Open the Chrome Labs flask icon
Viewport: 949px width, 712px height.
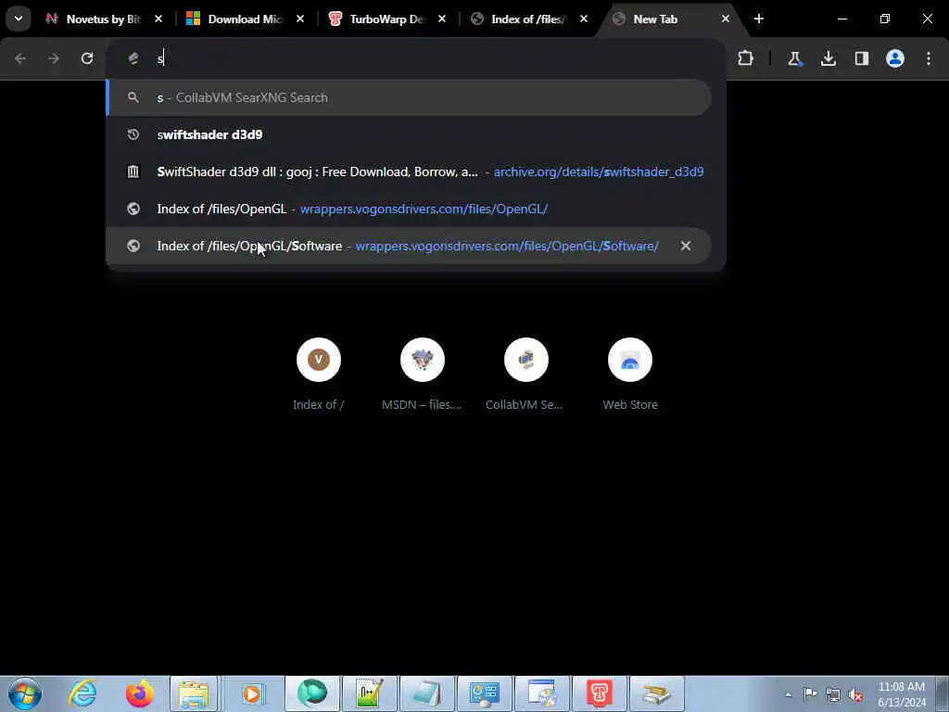[794, 58]
